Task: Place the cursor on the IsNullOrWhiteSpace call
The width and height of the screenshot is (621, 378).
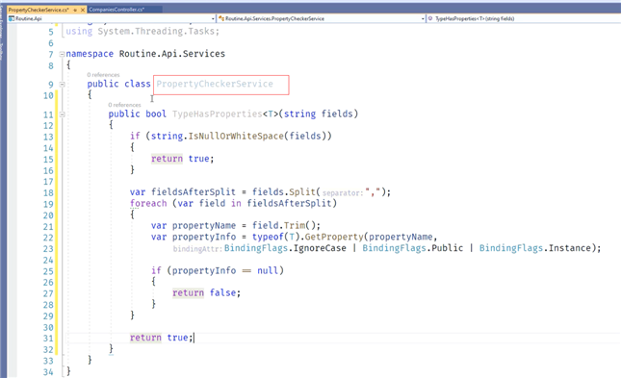Action: (236, 137)
